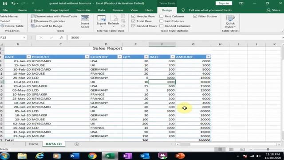This screenshot has width=284, height=160.
Task: Open PowerPoint from the taskbar
Action: (x=180, y=156)
